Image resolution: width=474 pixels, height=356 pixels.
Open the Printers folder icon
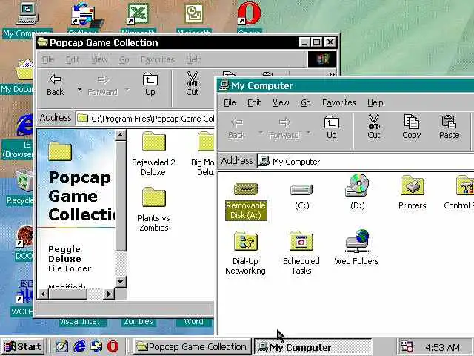tap(412, 193)
